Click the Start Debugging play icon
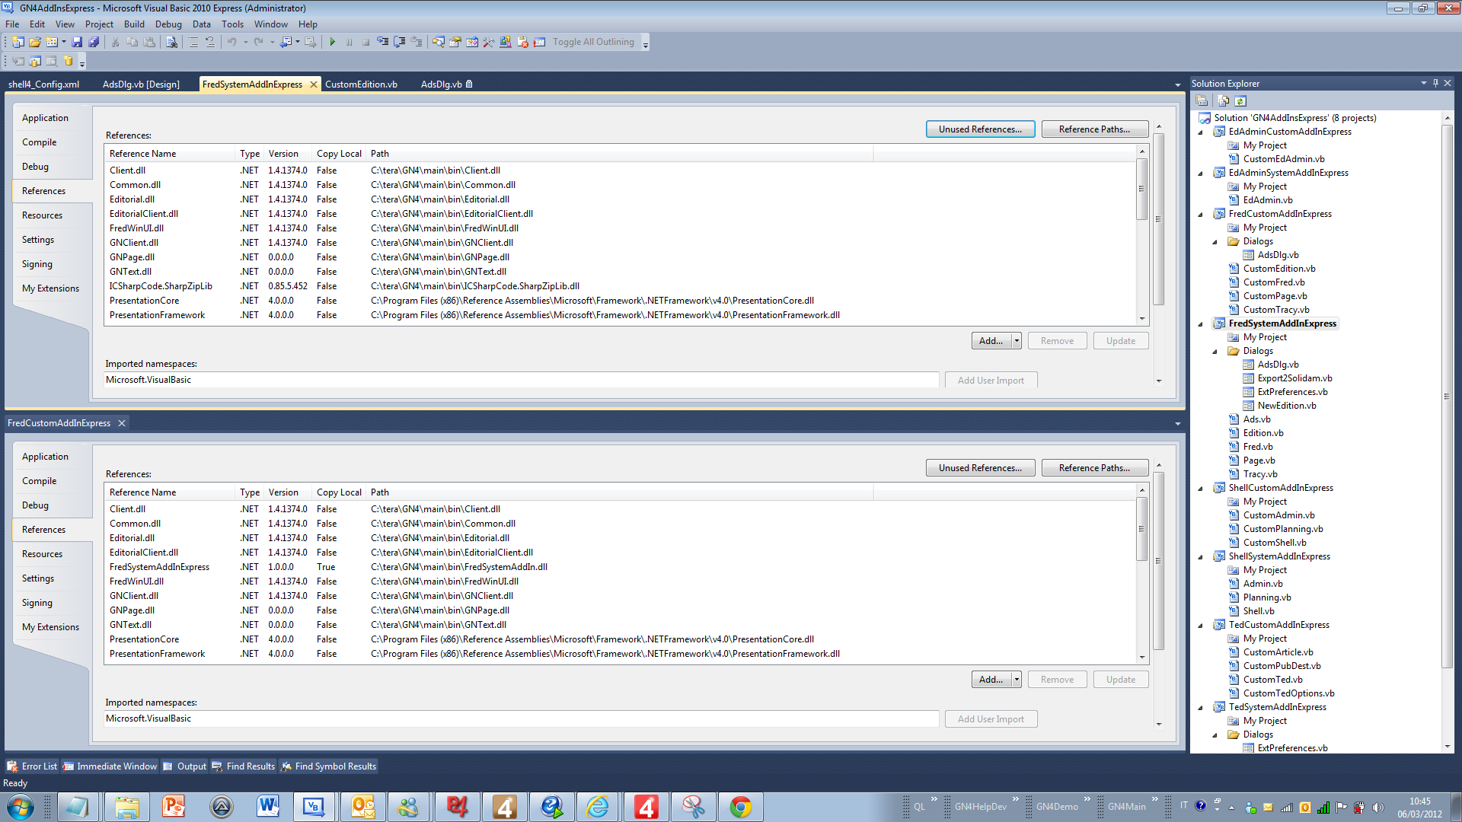The width and height of the screenshot is (1462, 822). click(x=332, y=42)
